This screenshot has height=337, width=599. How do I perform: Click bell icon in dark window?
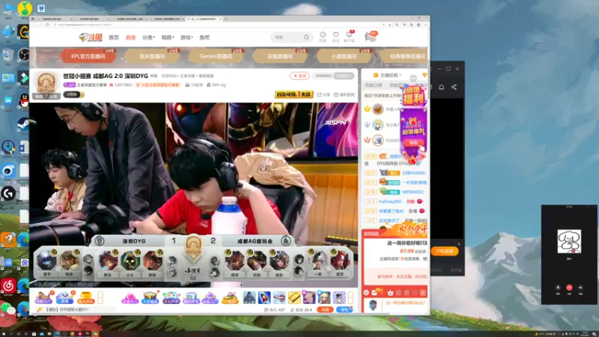pyautogui.click(x=441, y=87)
